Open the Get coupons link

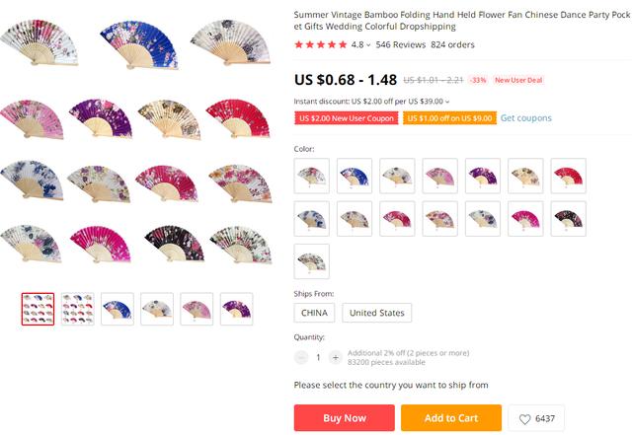[x=526, y=118]
